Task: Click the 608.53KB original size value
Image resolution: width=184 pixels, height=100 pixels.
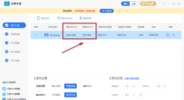Action: pyautogui.click(x=71, y=35)
